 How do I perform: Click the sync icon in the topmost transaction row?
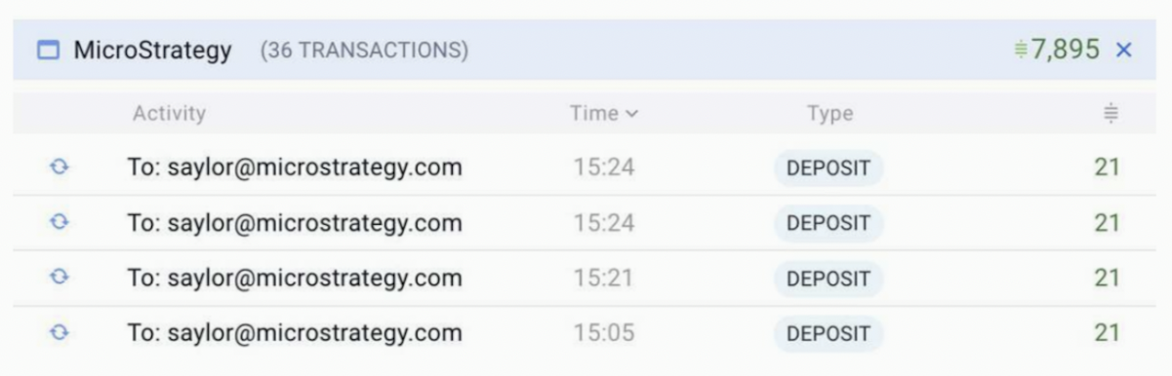click(60, 168)
